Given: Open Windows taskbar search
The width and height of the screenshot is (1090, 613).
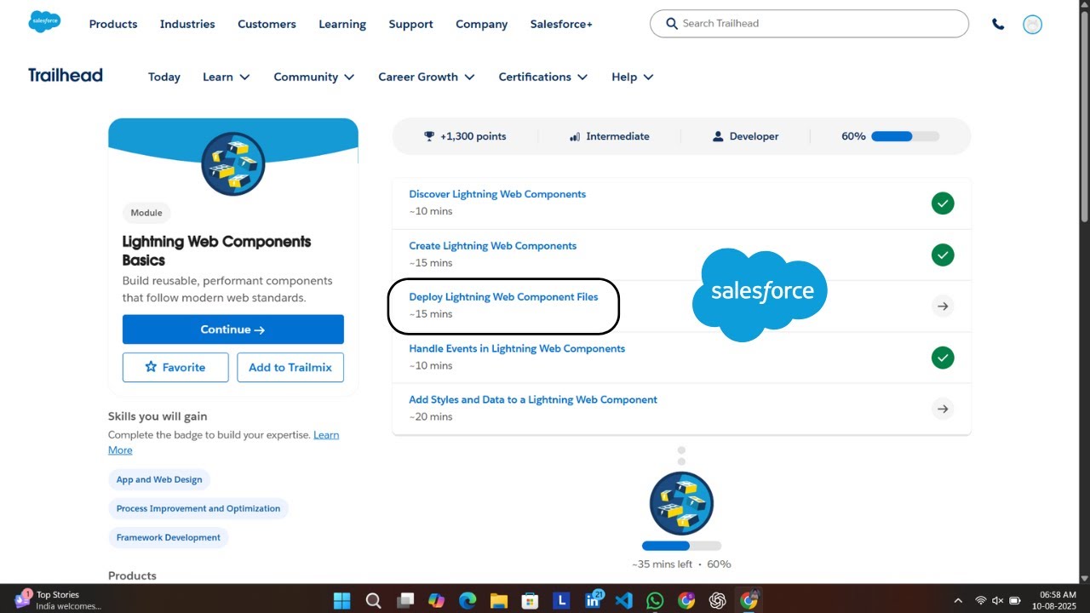Looking at the screenshot, I should click(x=373, y=600).
